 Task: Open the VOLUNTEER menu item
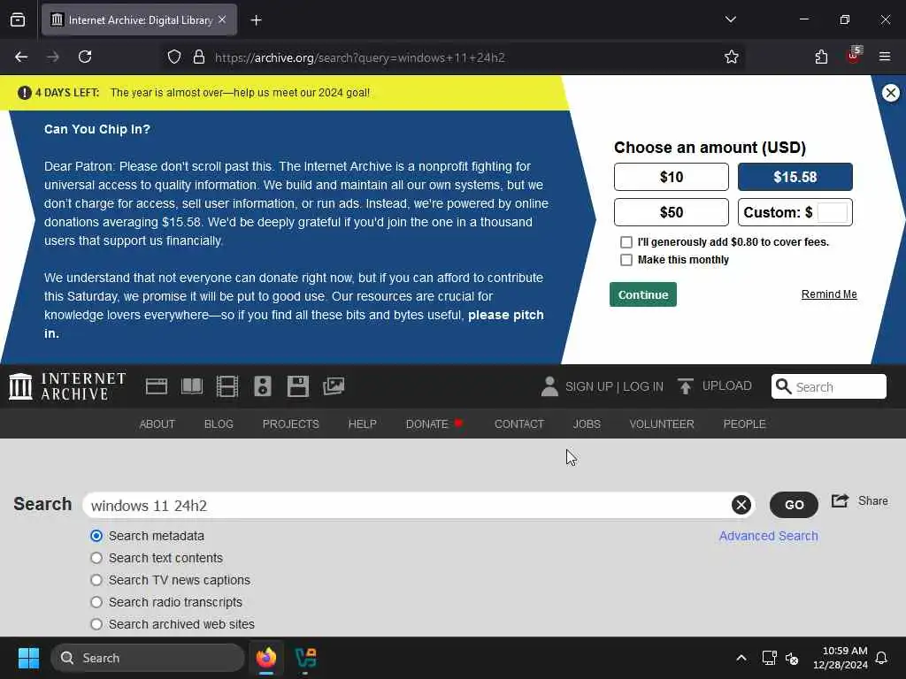(662, 423)
